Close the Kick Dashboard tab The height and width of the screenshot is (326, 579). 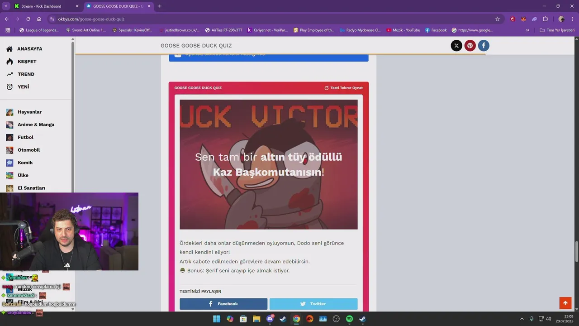pos(77,6)
